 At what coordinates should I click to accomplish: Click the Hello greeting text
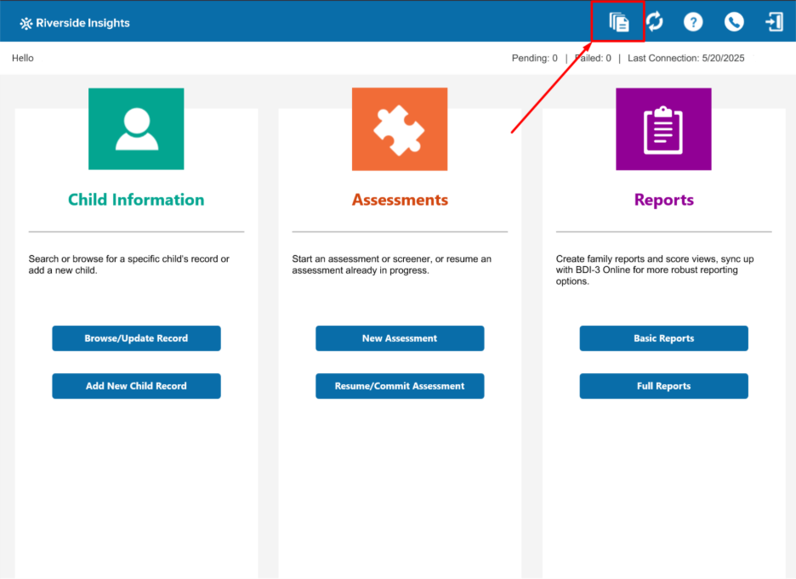pyautogui.click(x=23, y=59)
